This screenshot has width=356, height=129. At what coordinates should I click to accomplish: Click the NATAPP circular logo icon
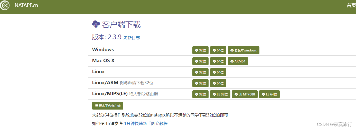click(x=5, y=5)
